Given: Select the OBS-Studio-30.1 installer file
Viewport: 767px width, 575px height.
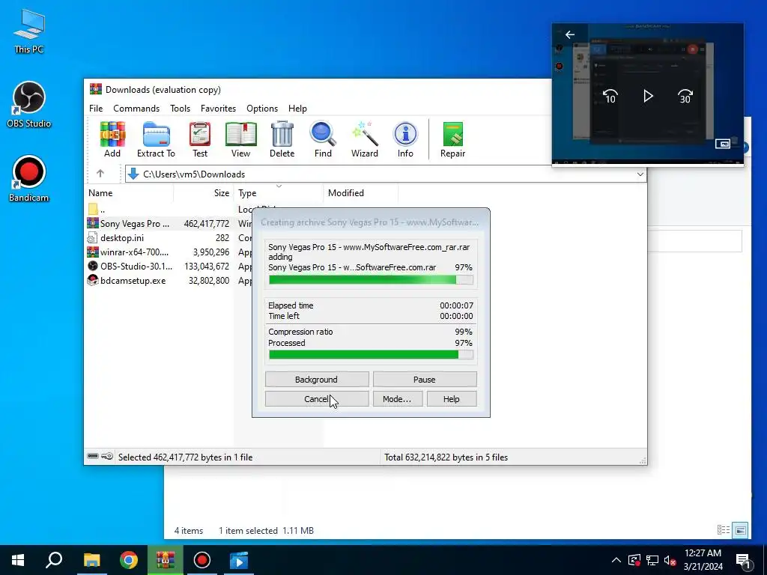Looking at the screenshot, I should click(169, 266).
